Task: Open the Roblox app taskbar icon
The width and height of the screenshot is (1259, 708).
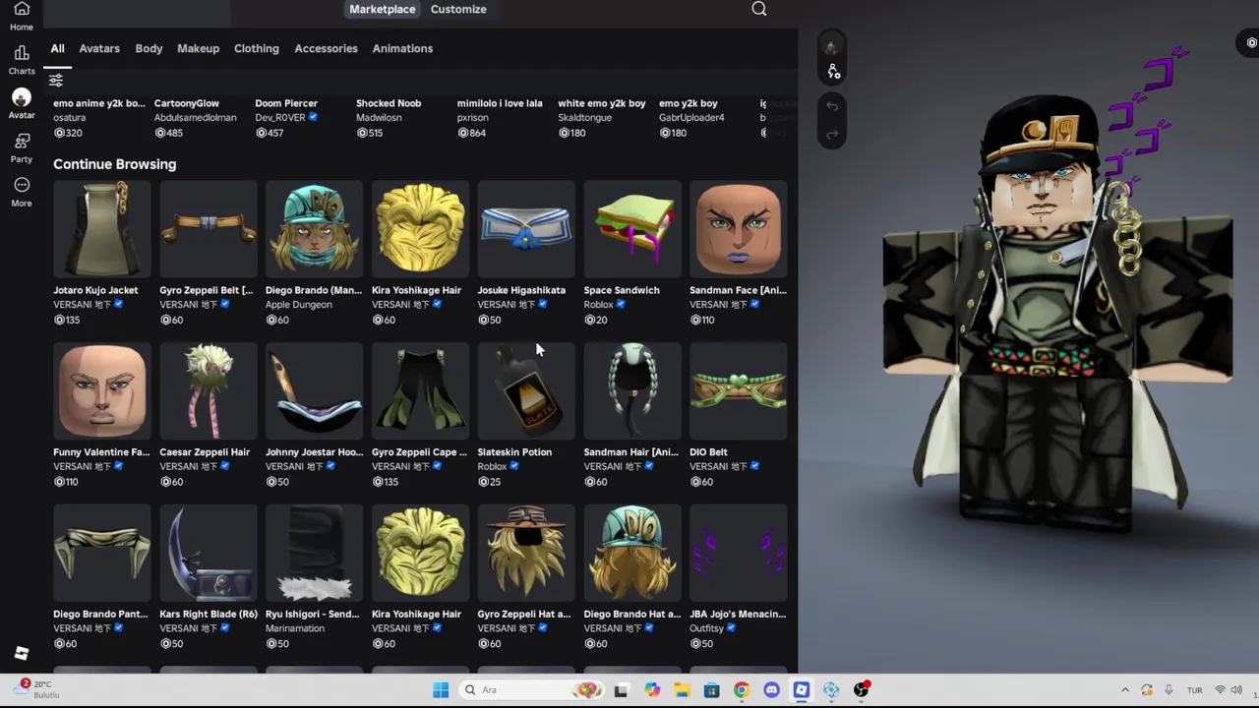Action: (x=802, y=690)
